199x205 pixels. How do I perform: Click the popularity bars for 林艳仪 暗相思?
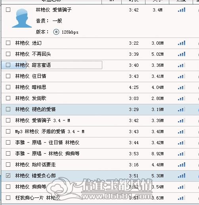click(182, 87)
